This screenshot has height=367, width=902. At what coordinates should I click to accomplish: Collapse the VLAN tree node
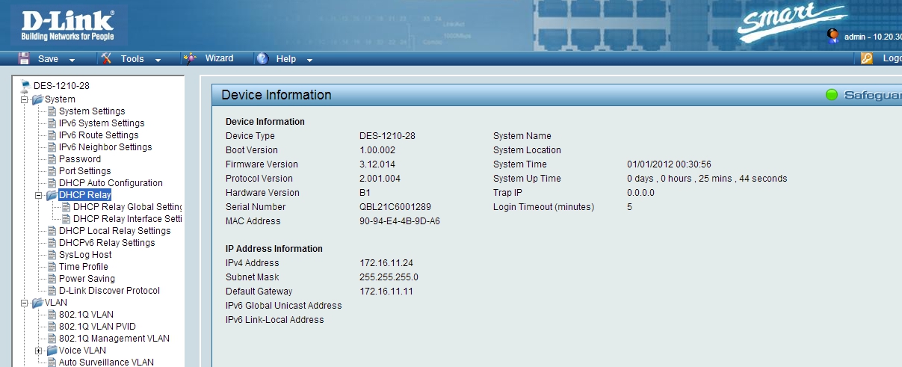pyautogui.click(x=25, y=302)
